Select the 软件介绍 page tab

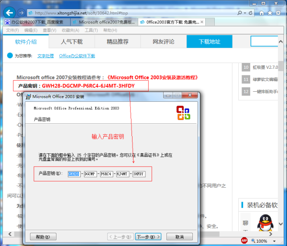coord(26,42)
